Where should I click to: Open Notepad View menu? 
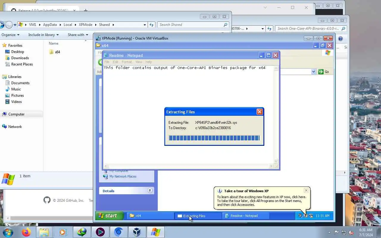139,62
